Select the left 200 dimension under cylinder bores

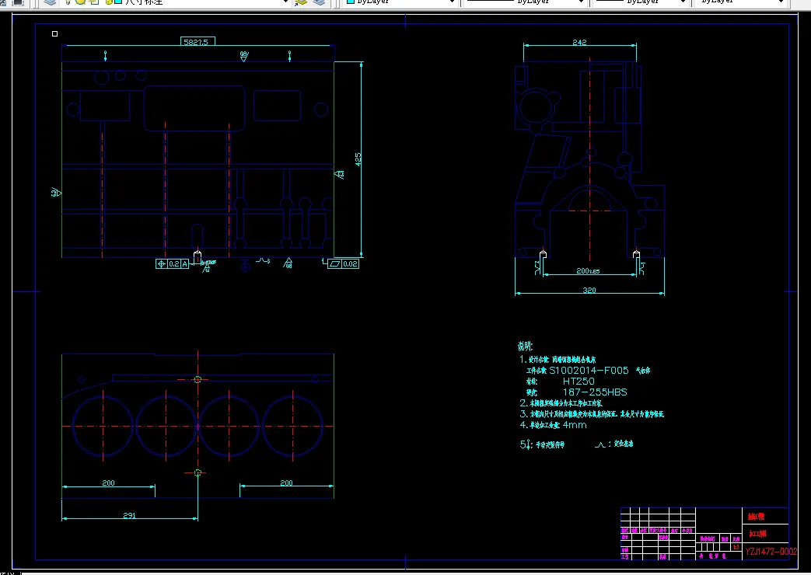point(108,483)
